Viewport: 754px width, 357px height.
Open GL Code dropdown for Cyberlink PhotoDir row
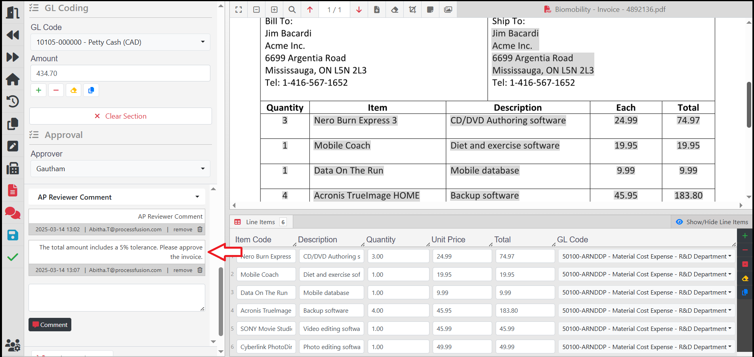[647, 347]
